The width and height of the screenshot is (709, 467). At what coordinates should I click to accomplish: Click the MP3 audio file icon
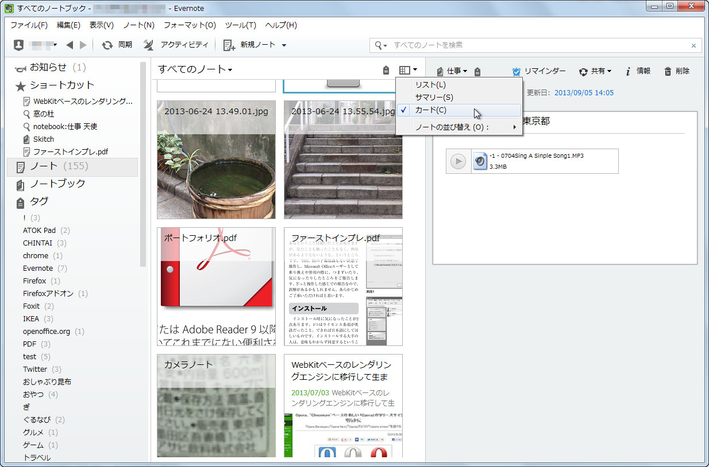coord(480,161)
